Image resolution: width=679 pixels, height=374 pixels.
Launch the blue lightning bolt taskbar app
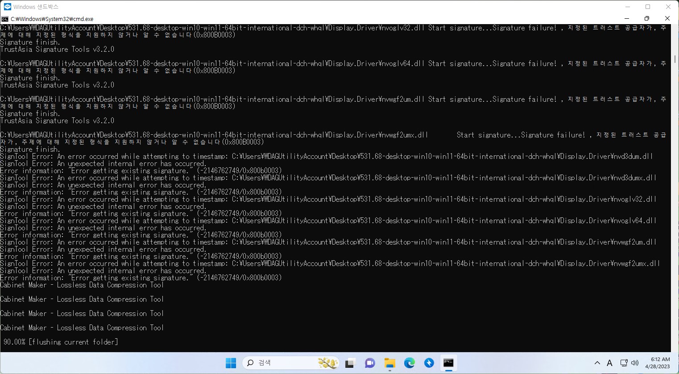(x=429, y=363)
